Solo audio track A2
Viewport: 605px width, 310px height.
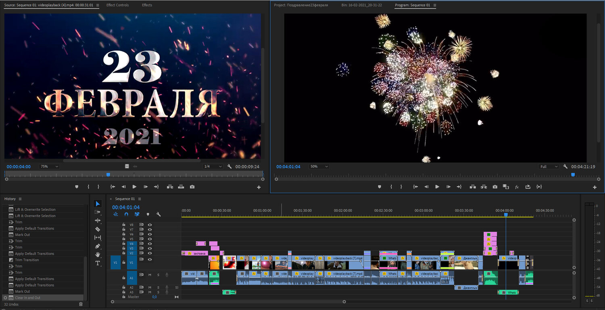pyautogui.click(x=158, y=287)
